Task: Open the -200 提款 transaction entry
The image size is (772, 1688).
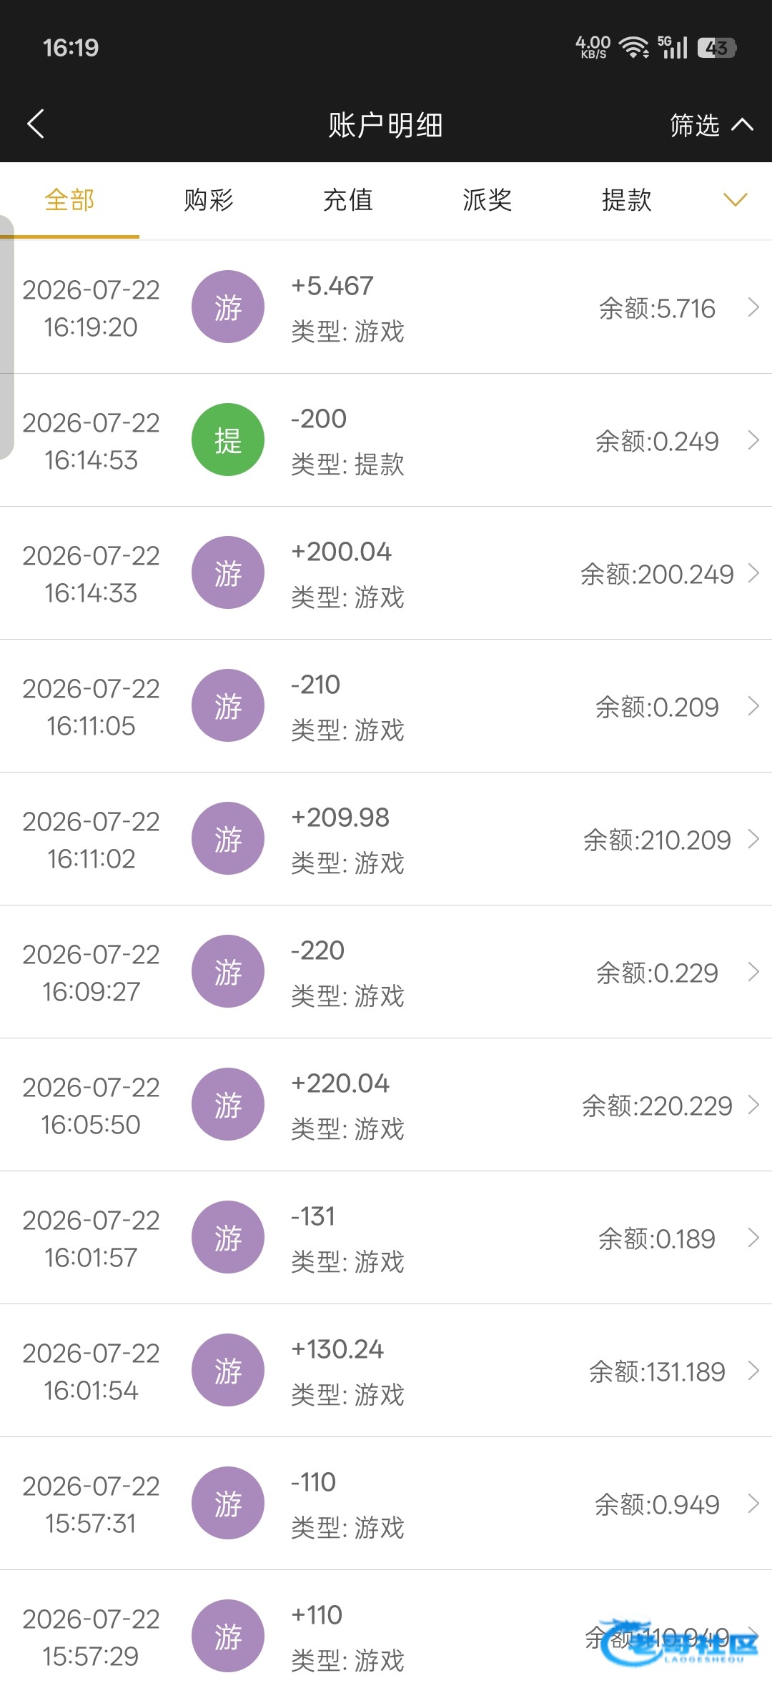Action: (386, 440)
